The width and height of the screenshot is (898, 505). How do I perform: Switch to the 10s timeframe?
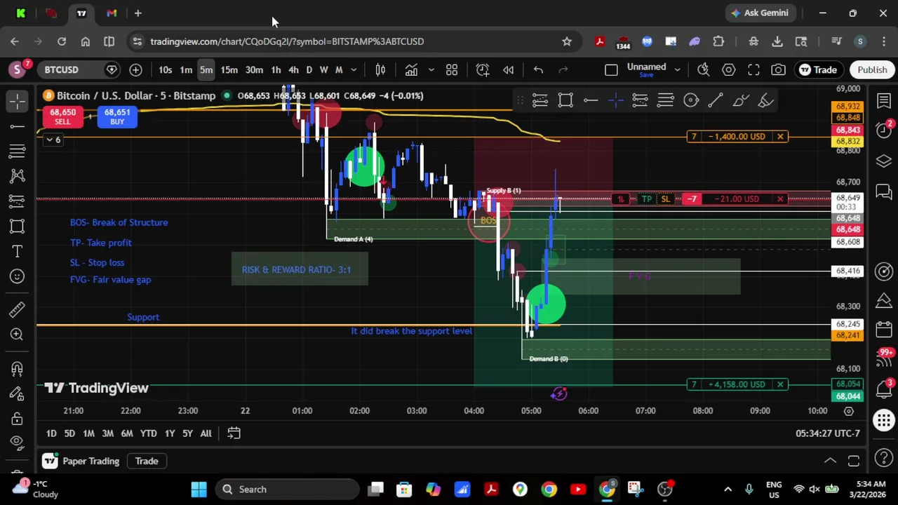click(x=165, y=69)
